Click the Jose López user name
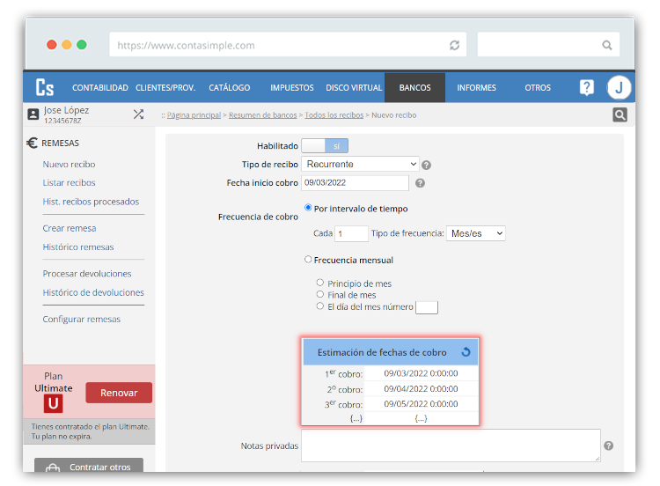This screenshot has height=486, width=660. (66, 110)
